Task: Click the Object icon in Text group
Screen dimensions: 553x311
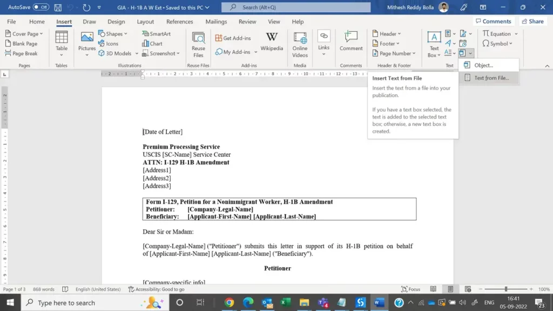Action: (x=462, y=53)
